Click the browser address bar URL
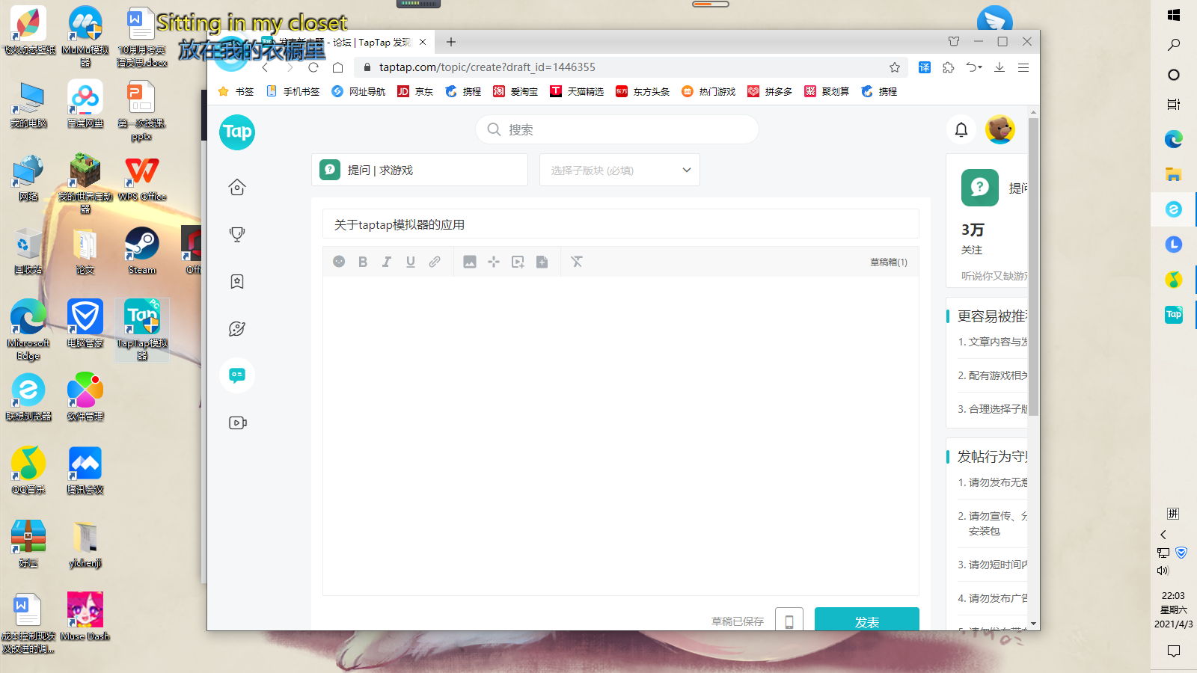1197x673 pixels. click(487, 67)
